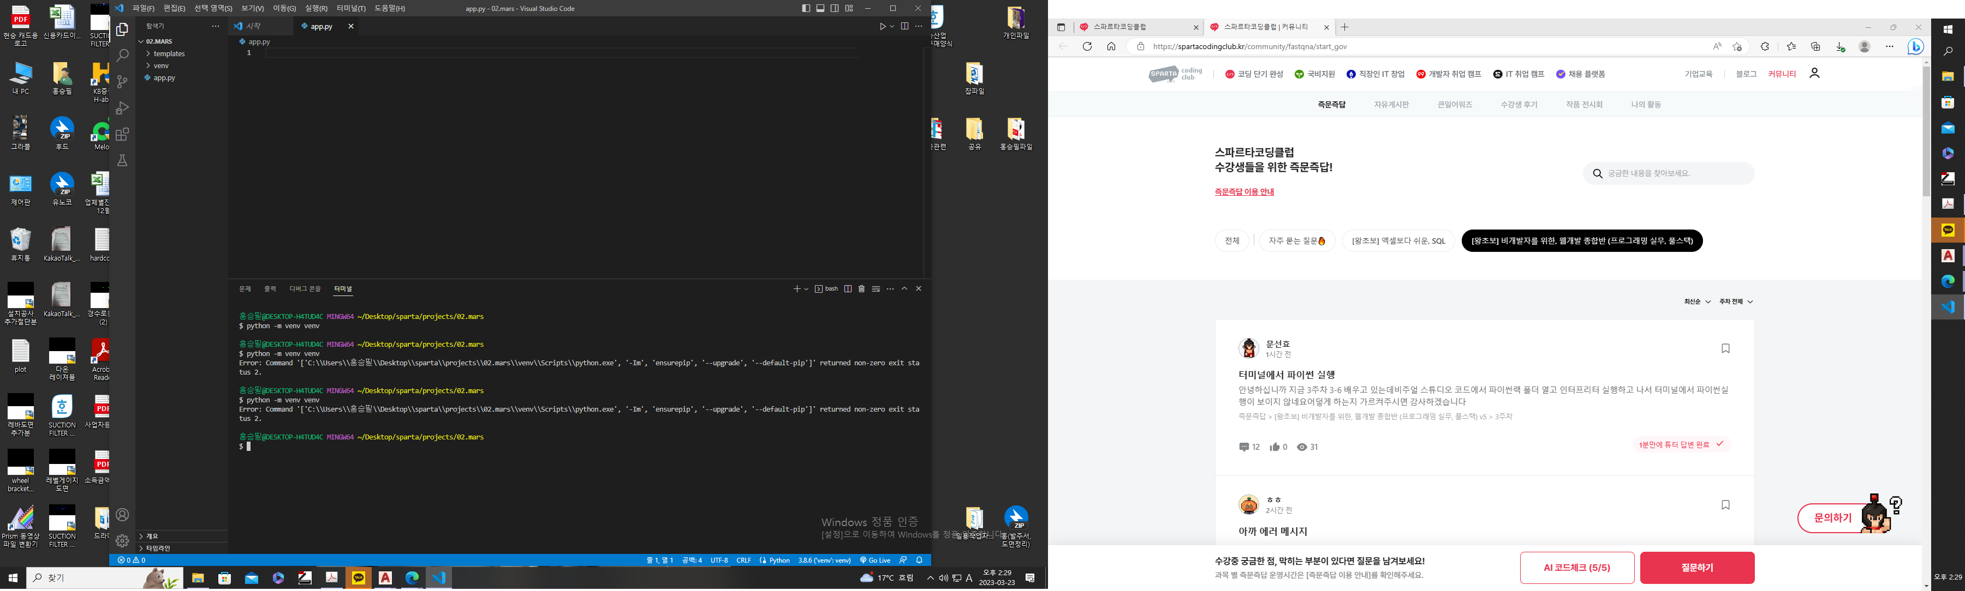Select the '전체' category filter
1965x591 pixels.
coord(1232,240)
